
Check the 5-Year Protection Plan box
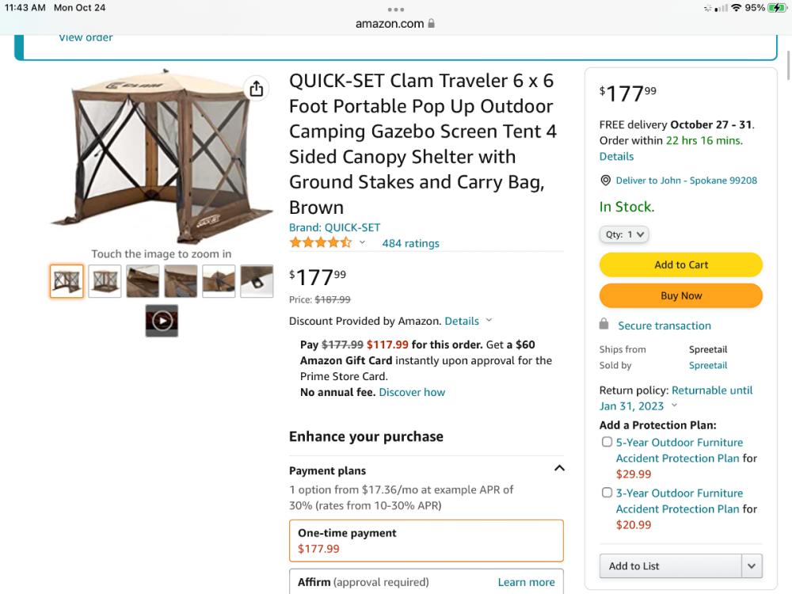point(607,442)
